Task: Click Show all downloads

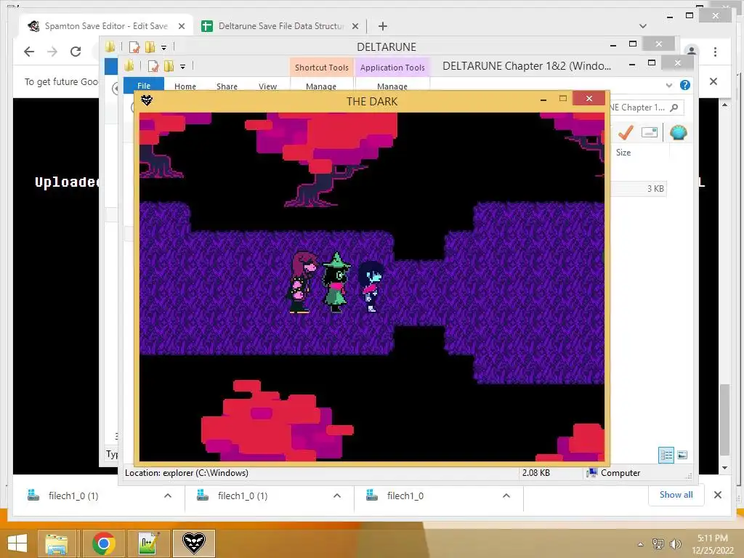Action: pos(676,495)
